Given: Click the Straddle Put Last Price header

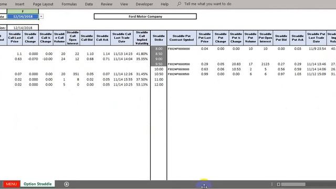Looking at the screenshot, I should [204, 38].
